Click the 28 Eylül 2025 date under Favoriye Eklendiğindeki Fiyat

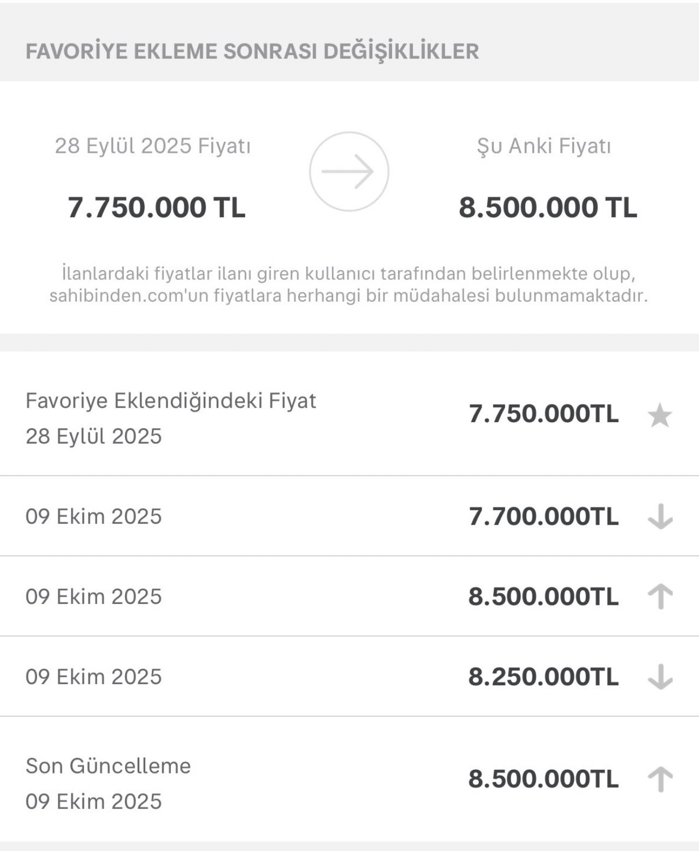(x=94, y=436)
